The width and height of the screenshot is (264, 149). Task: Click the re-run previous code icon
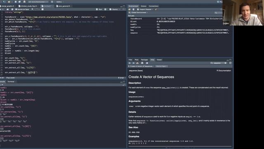(105, 9)
